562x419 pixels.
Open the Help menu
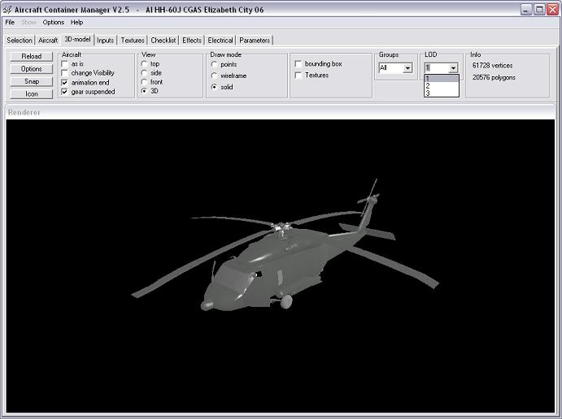point(76,22)
